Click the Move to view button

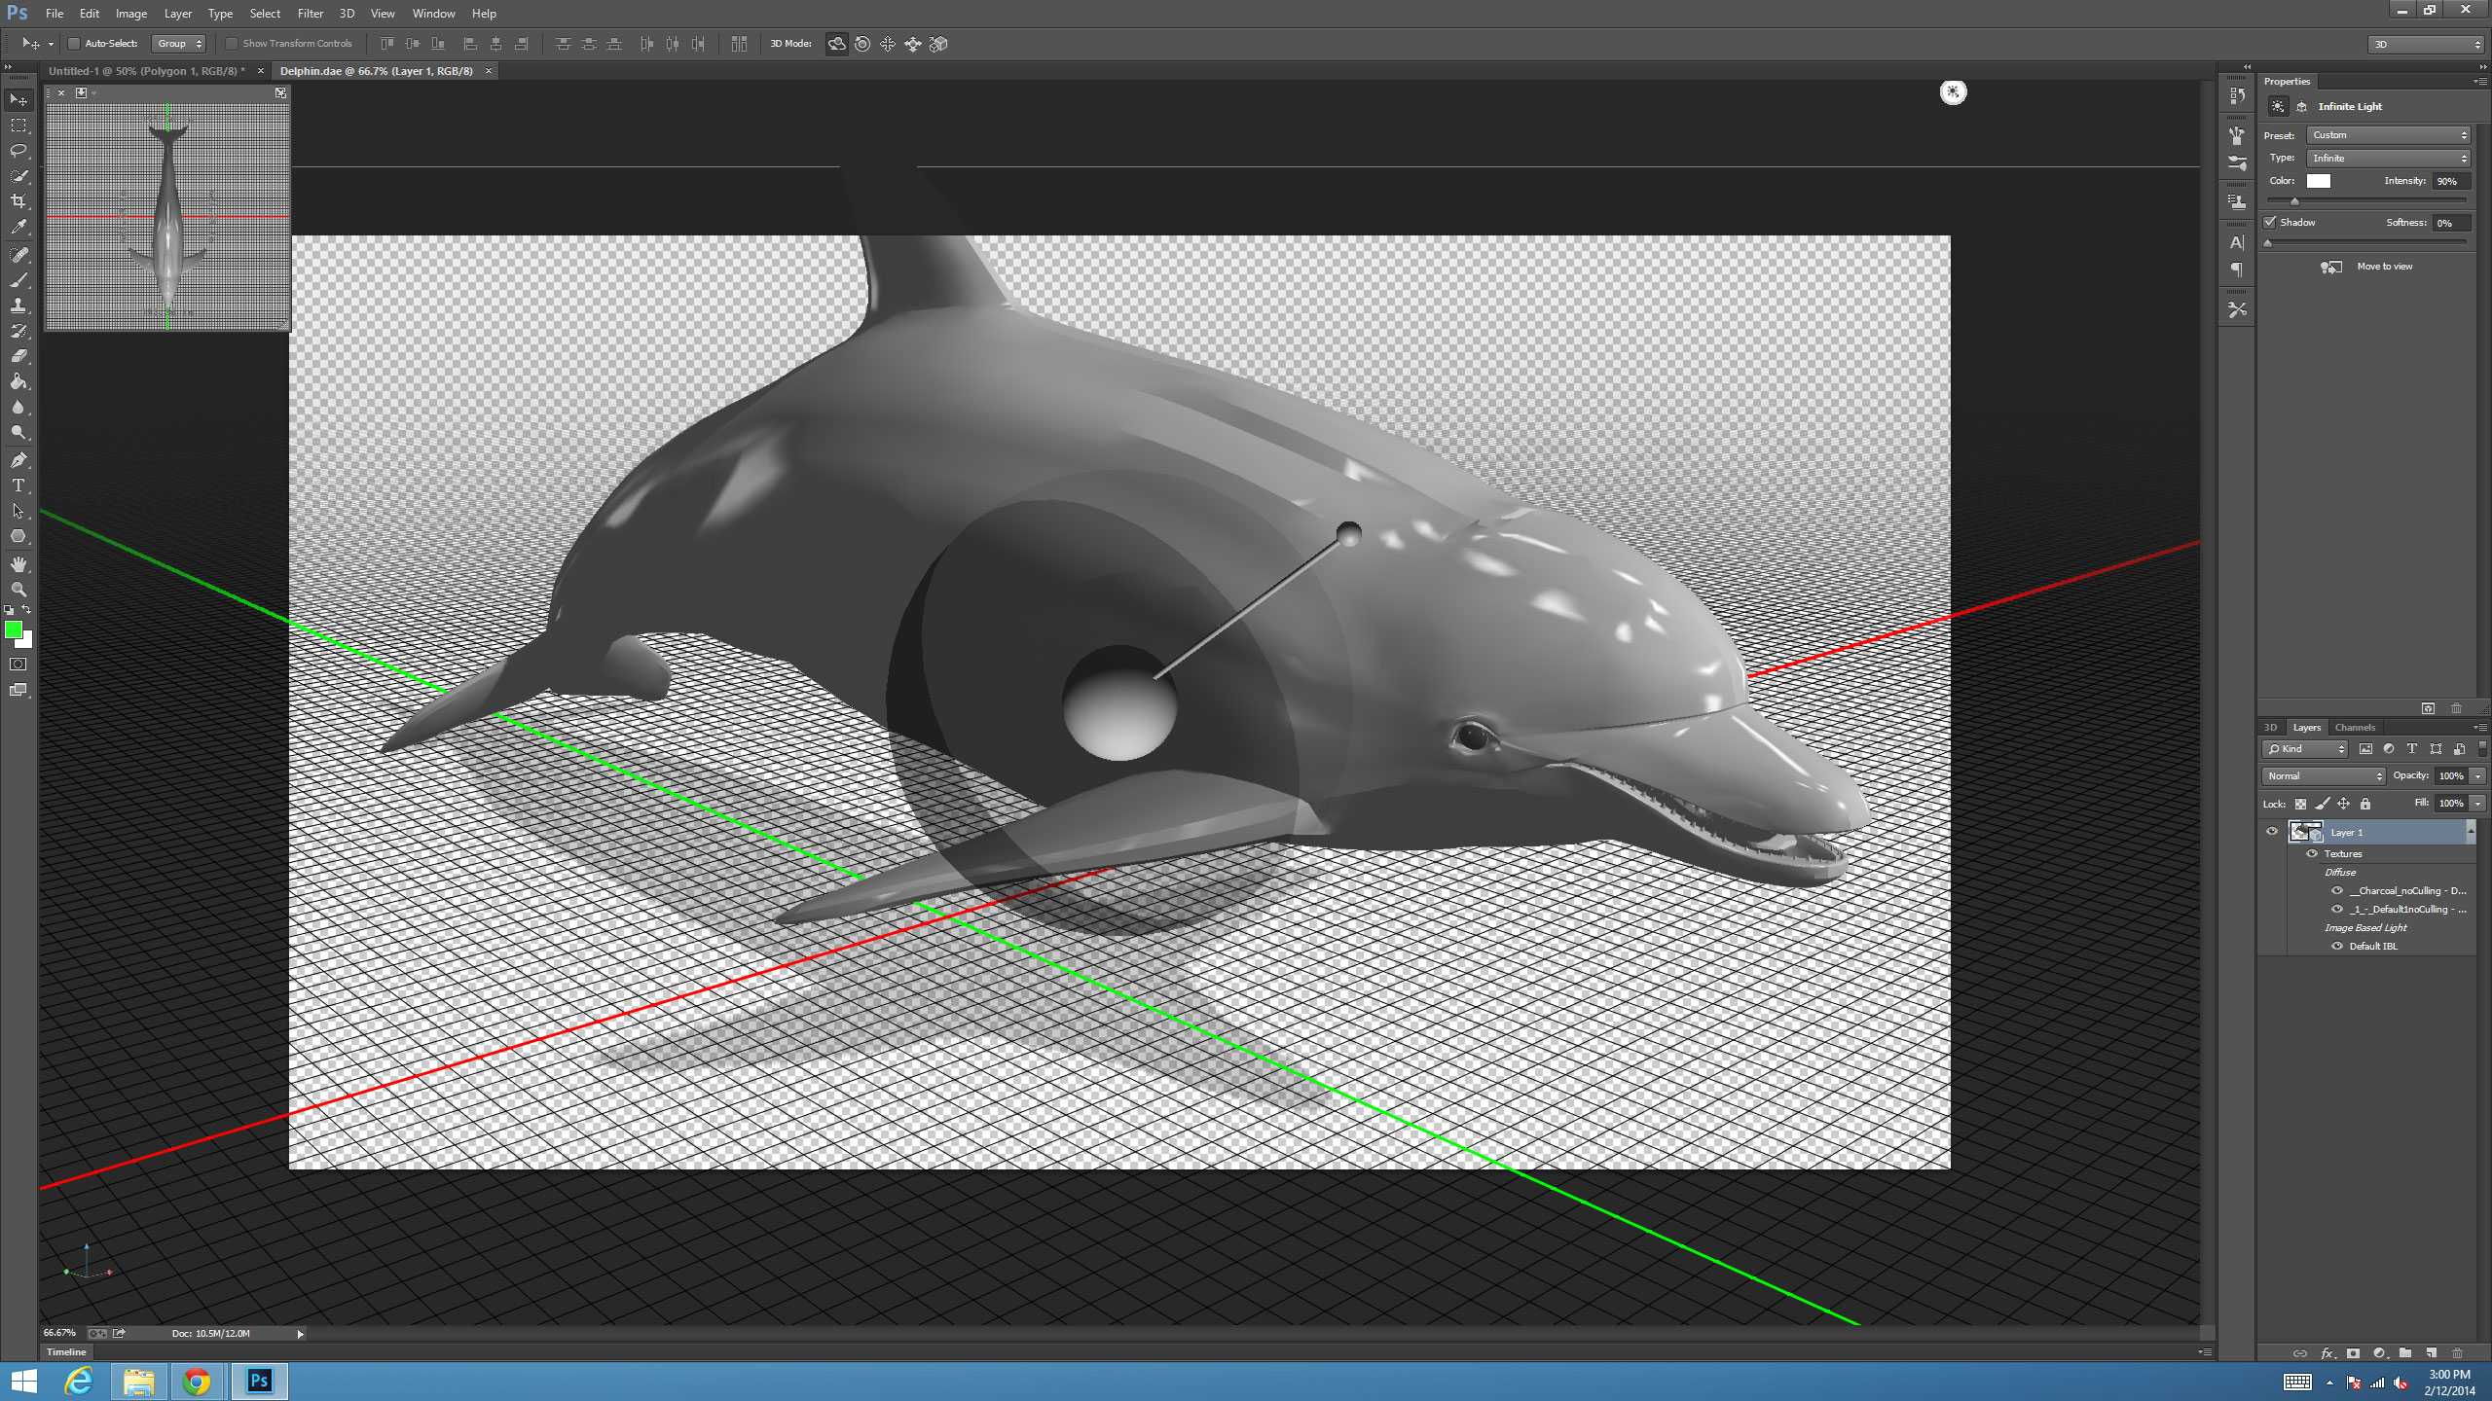click(2367, 267)
